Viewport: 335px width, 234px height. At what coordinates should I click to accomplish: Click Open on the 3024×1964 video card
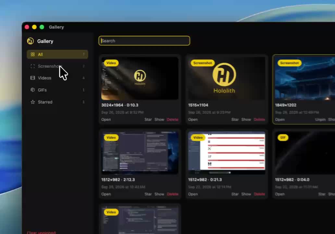click(106, 119)
